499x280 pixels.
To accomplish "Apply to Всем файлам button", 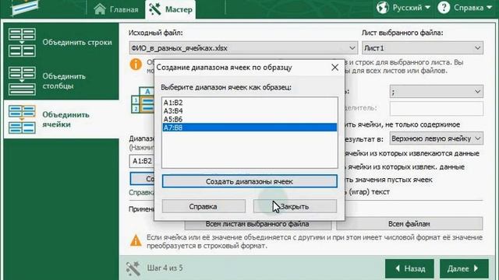I will (409, 224).
